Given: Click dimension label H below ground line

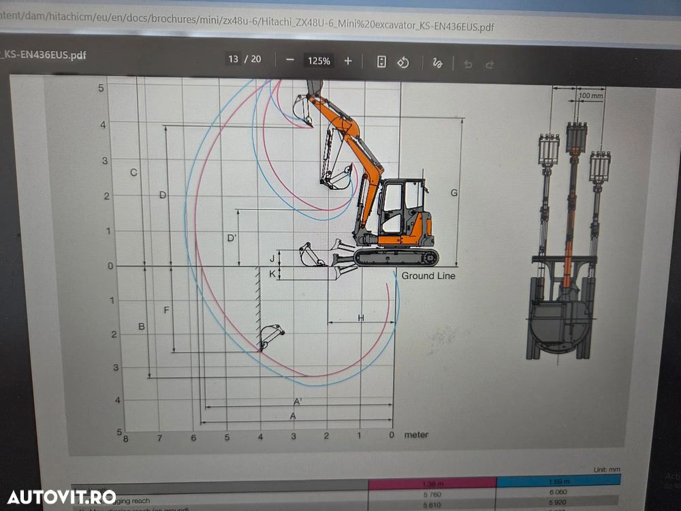Looking at the screenshot, I should (361, 318).
